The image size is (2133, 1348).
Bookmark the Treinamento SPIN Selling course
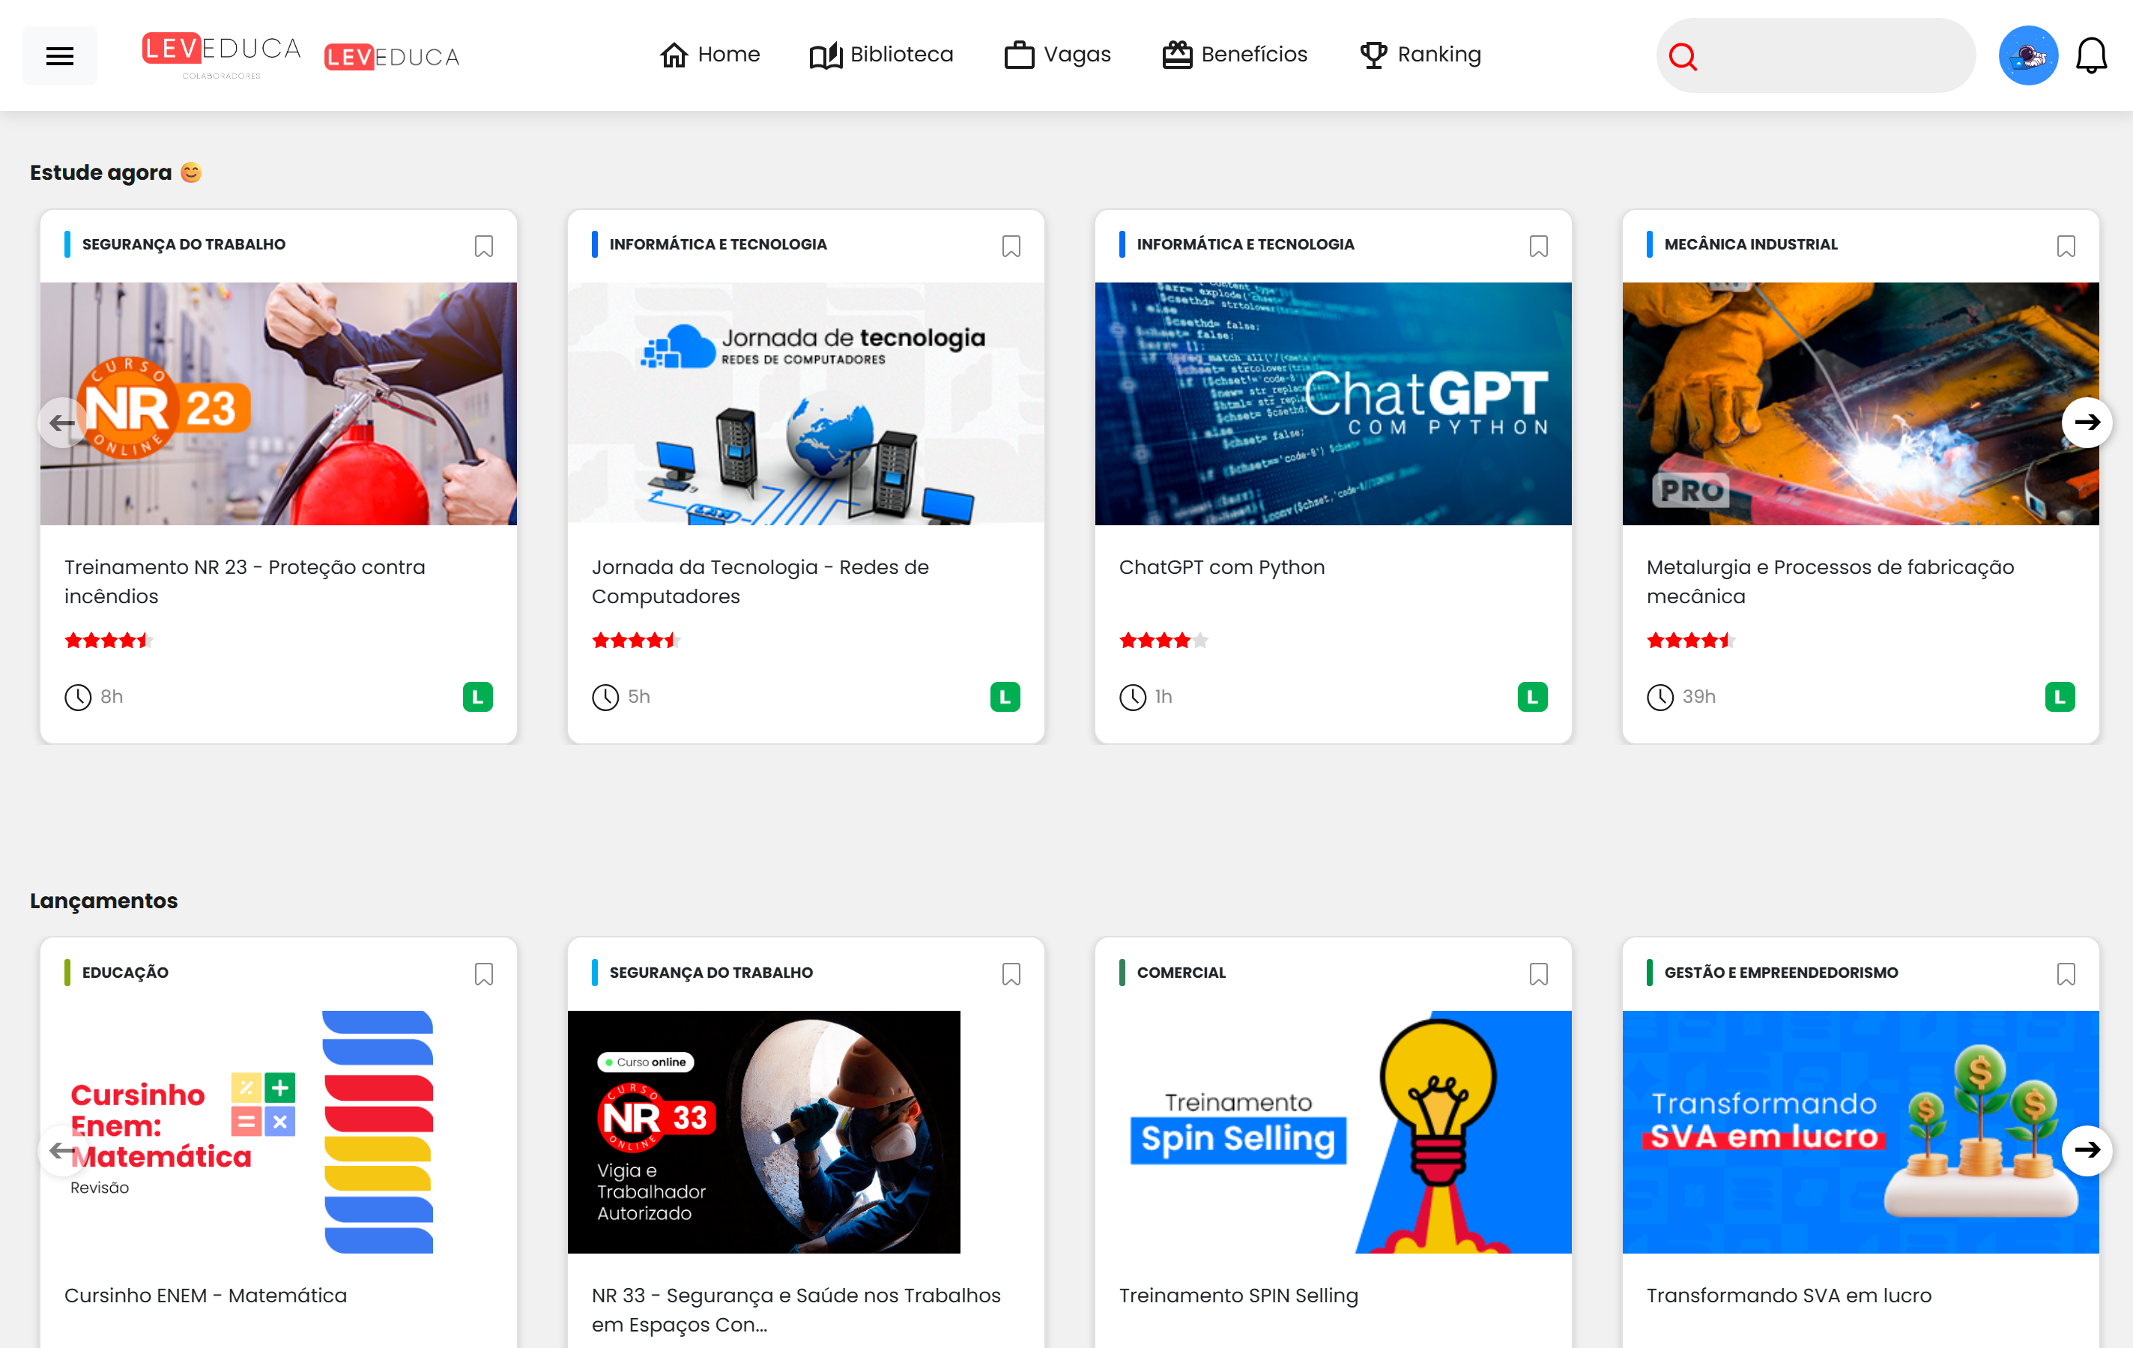point(1539,973)
